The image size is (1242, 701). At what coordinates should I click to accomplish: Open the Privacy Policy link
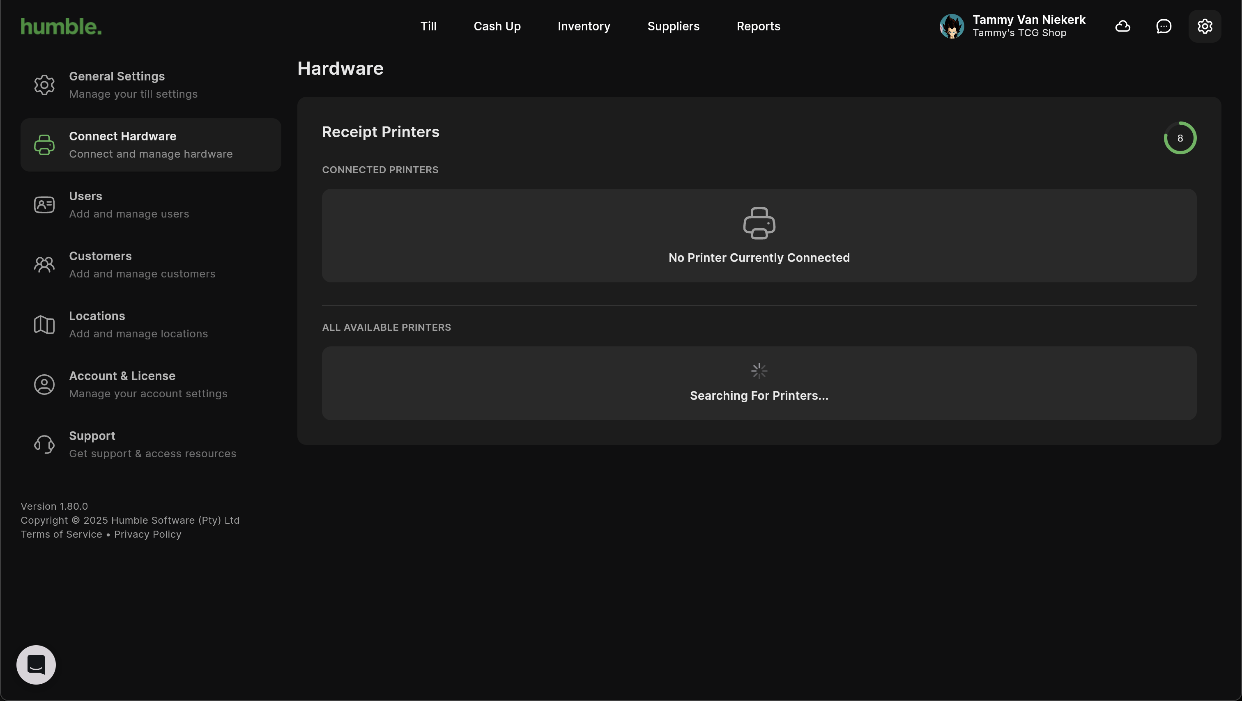point(147,534)
